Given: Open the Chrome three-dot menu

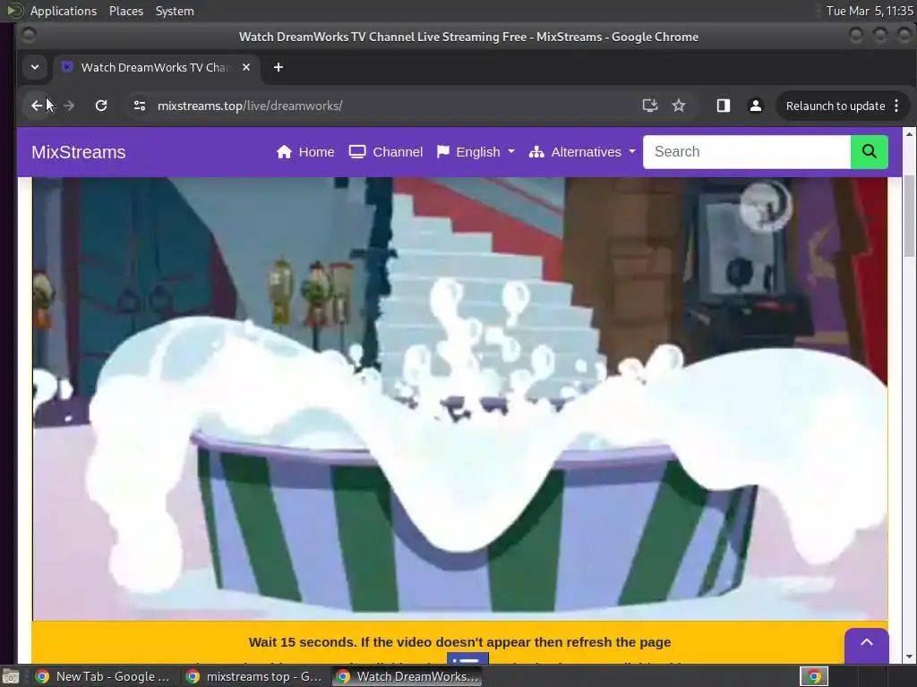Looking at the screenshot, I should [896, 106].
